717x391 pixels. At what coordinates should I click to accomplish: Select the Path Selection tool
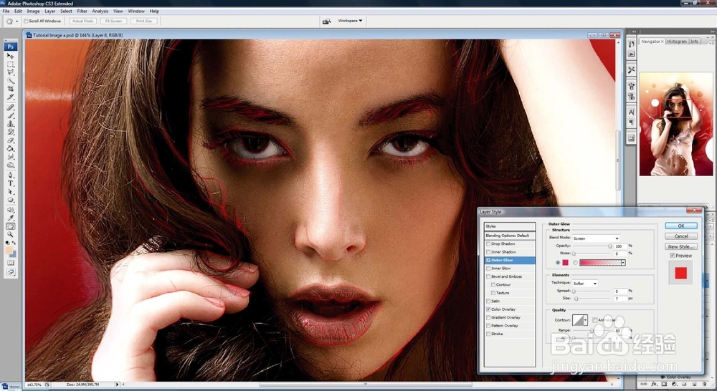(x=10, y=192)
